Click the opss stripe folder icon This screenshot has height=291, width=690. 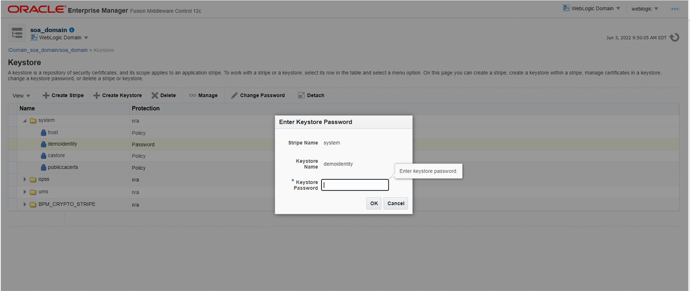(x=33, y=180)
